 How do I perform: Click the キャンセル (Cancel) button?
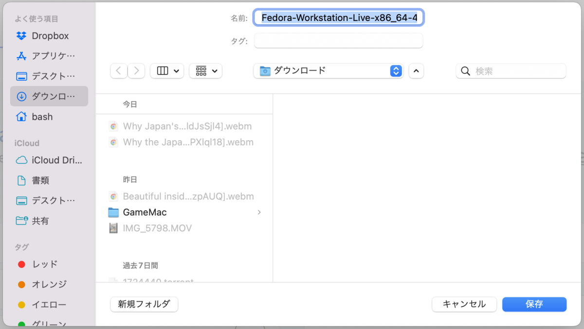pyautogui.click(x=464, y=304)
